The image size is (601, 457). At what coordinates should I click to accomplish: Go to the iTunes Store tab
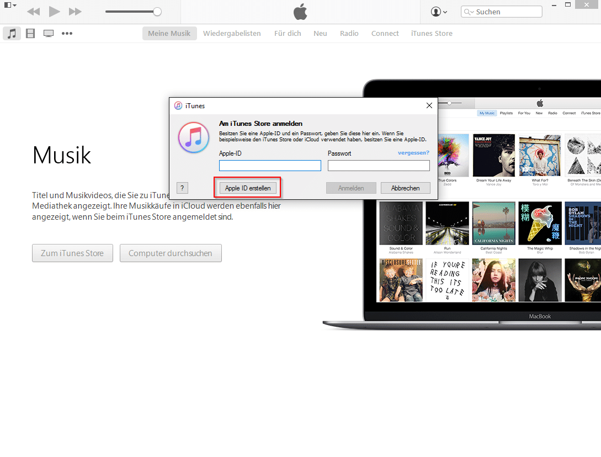click(432, 33)
